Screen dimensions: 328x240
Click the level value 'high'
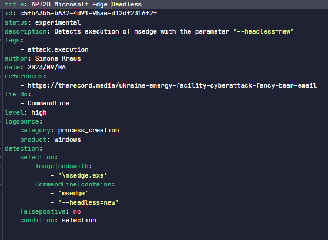click(x=39, y=113)
